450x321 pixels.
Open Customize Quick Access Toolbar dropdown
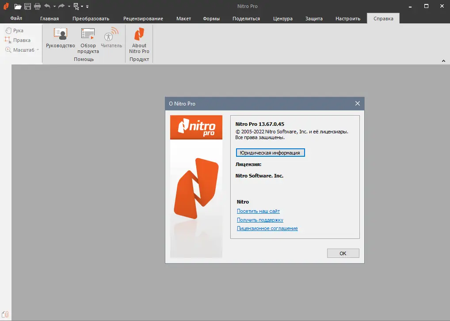pos(87,6)
